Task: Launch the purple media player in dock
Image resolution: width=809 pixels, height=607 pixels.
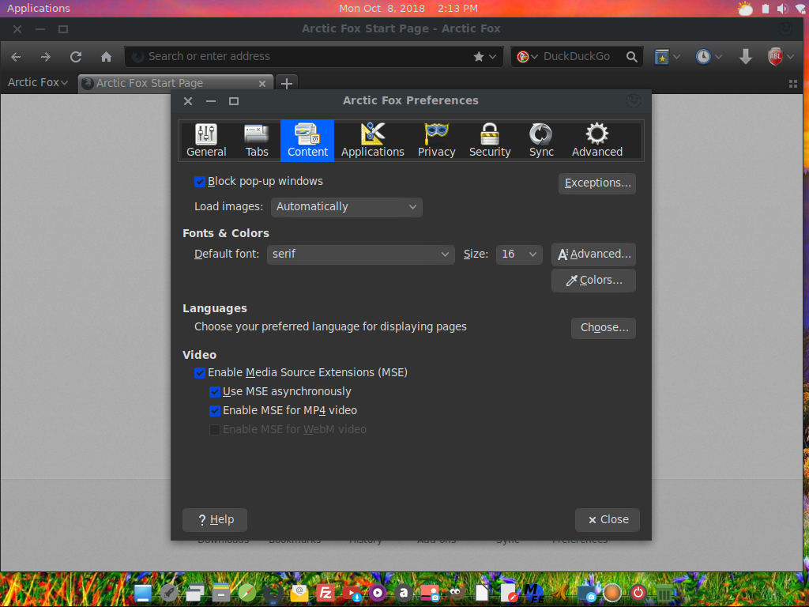Action: point(377,593)
